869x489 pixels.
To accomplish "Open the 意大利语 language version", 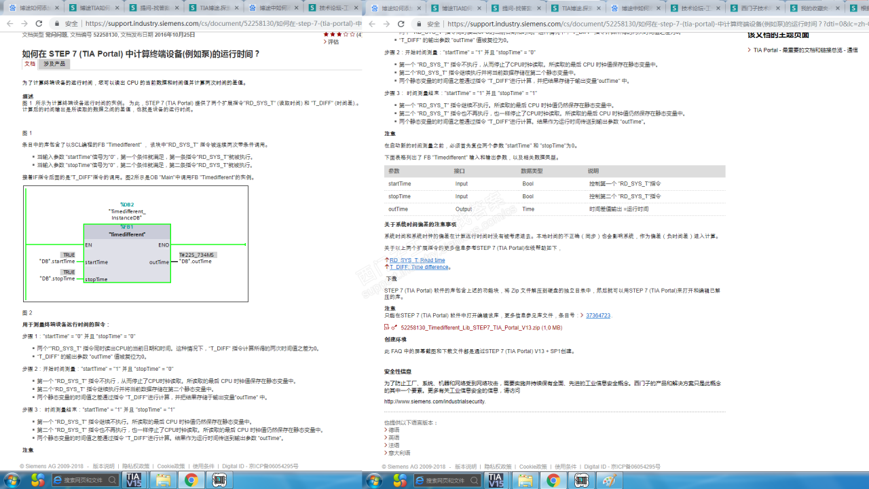I will 399,453.
